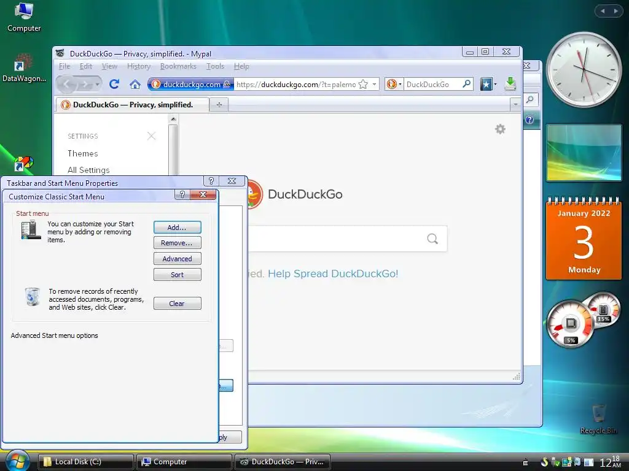Click the analog clock gadget
Image resolution: width=629 pixels, height=471 pixels.
click(584, 70)
